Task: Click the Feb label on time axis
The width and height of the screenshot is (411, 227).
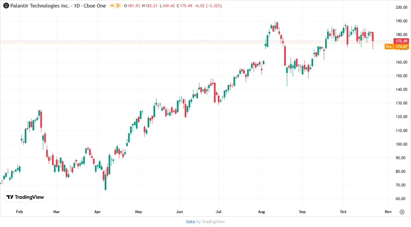Action: [19, 212]
